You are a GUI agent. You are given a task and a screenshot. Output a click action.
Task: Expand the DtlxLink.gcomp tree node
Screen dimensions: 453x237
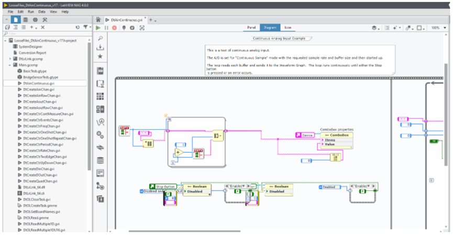[10, 59]
